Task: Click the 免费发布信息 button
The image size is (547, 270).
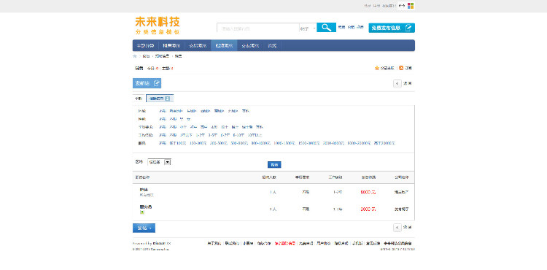Action: (392, 28)
